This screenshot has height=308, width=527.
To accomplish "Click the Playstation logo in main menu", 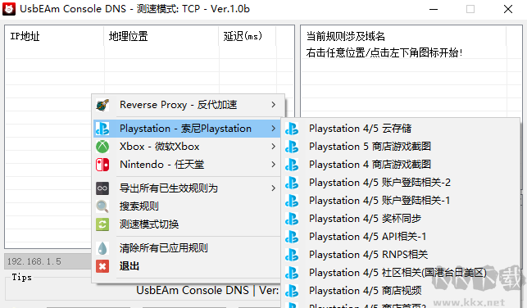I will (102, 129).
